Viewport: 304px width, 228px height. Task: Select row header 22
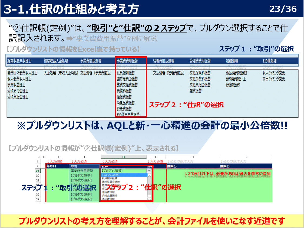(x=38, y=175)
